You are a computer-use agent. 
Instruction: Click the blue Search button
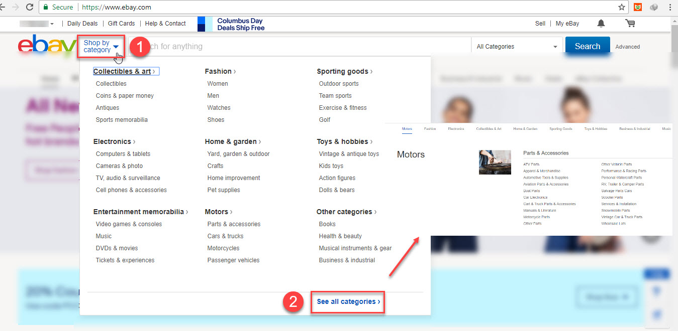[x=588, y=46]
